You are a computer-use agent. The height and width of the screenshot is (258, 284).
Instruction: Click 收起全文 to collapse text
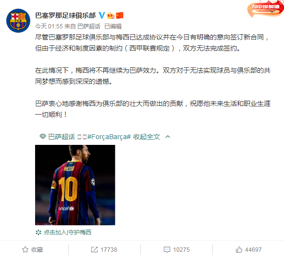point(147,137)
